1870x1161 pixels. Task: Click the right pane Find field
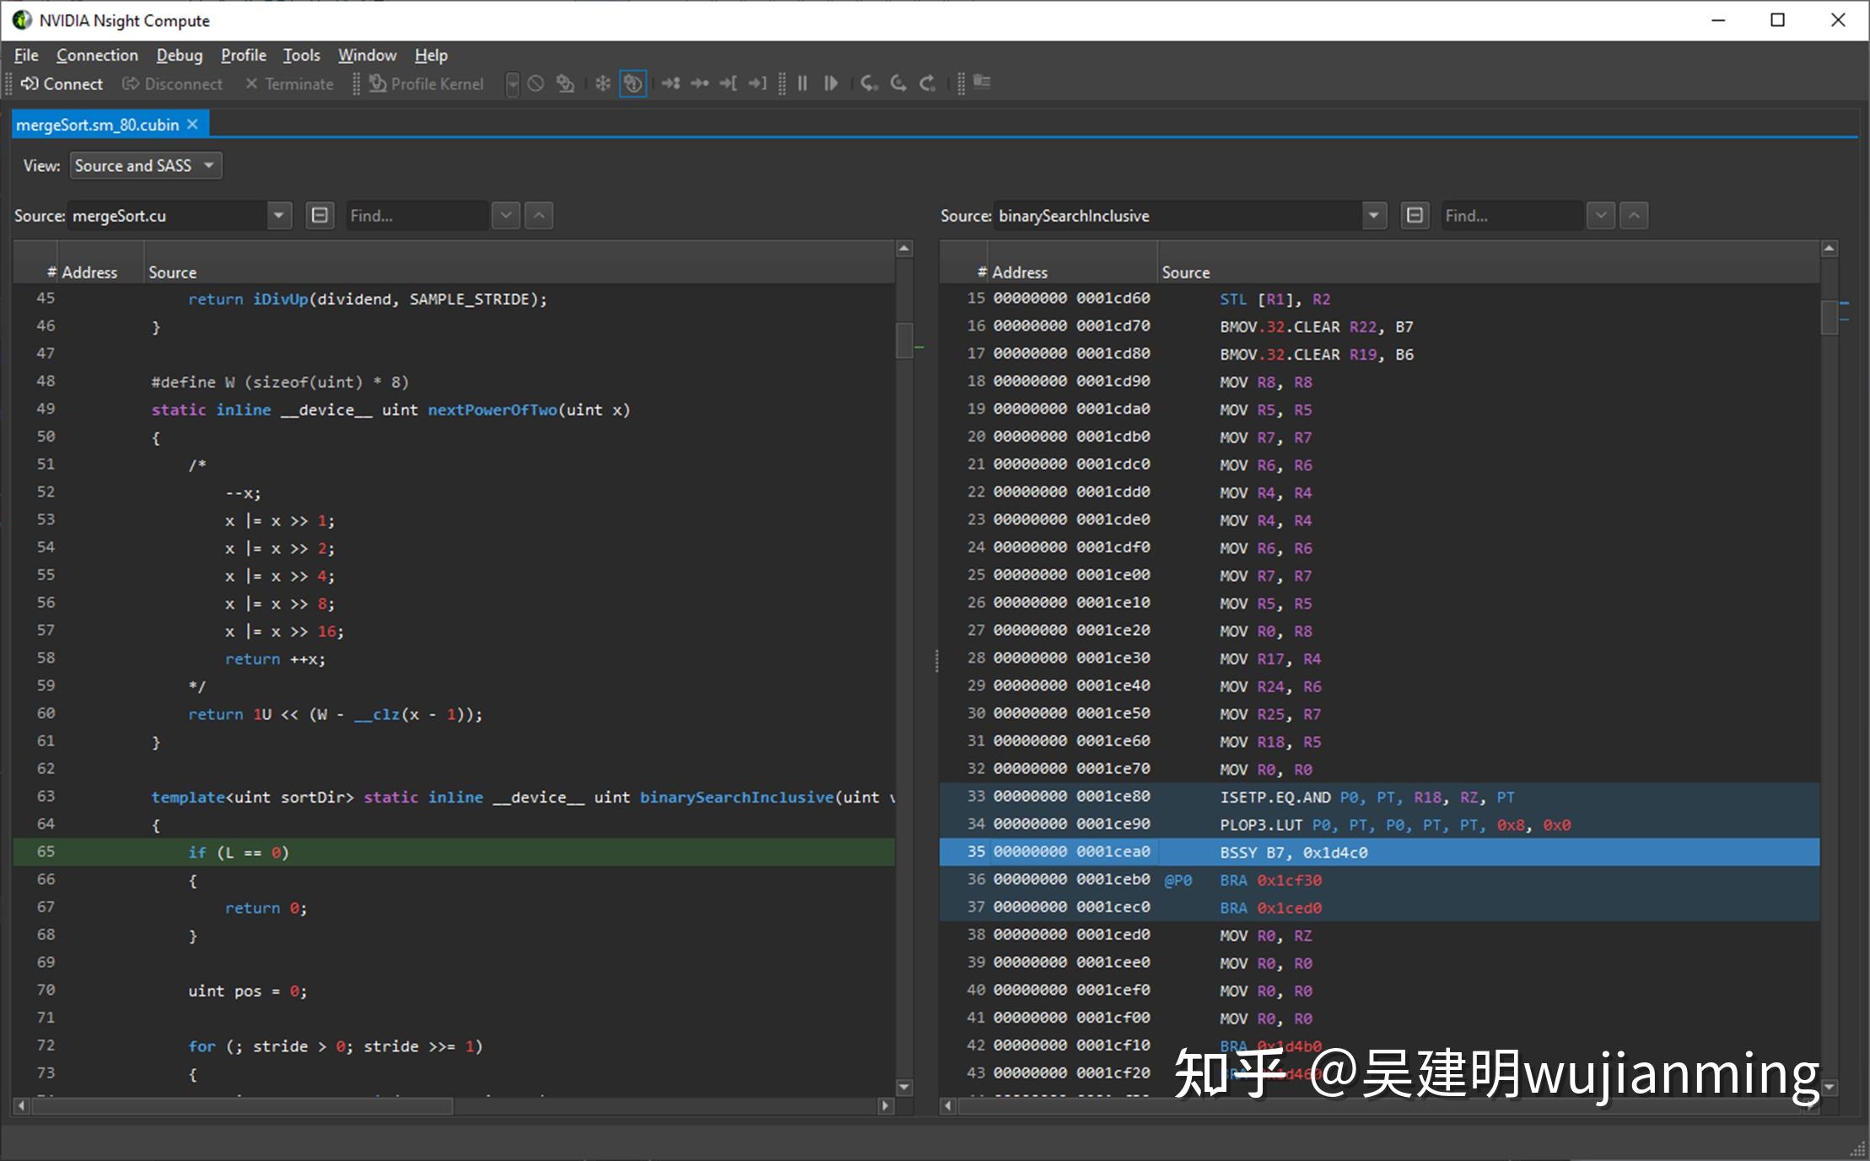pos(1512,216)
